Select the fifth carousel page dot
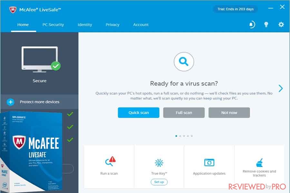 click(x=192, y=136)
